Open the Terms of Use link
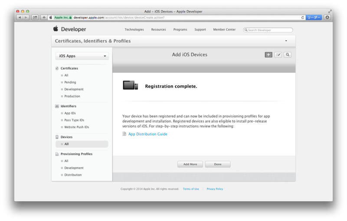The width and height of the screenshot is (347, 221). coord(191,189)
